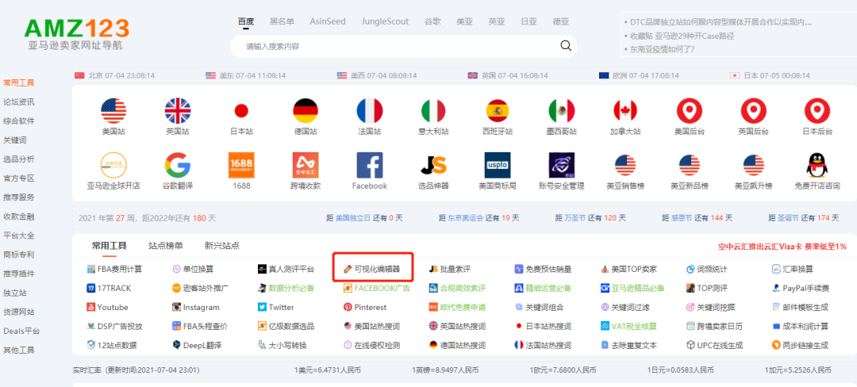Open the 两步链接生成 tool link

(800, 346)
